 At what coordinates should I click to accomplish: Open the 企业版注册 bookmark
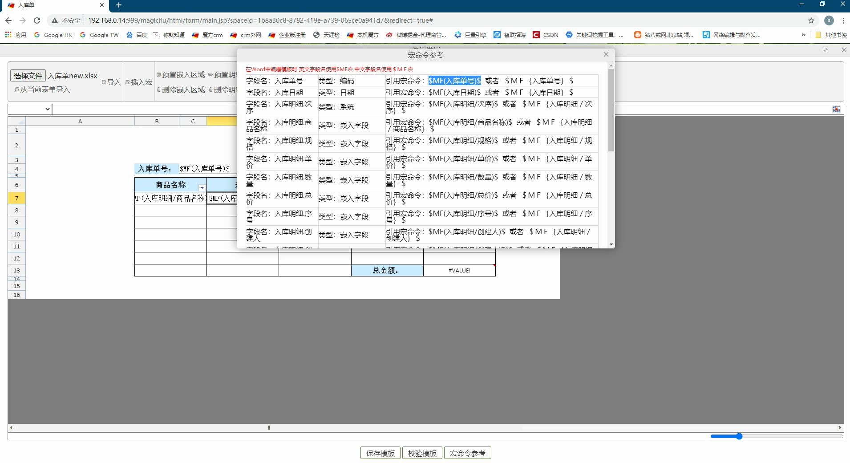click(287, 35)
